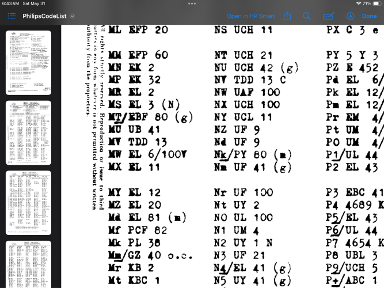Tap the entry "MM EFP 60"
The height and width of the screenshot is (288, 384).
(138, 55)
